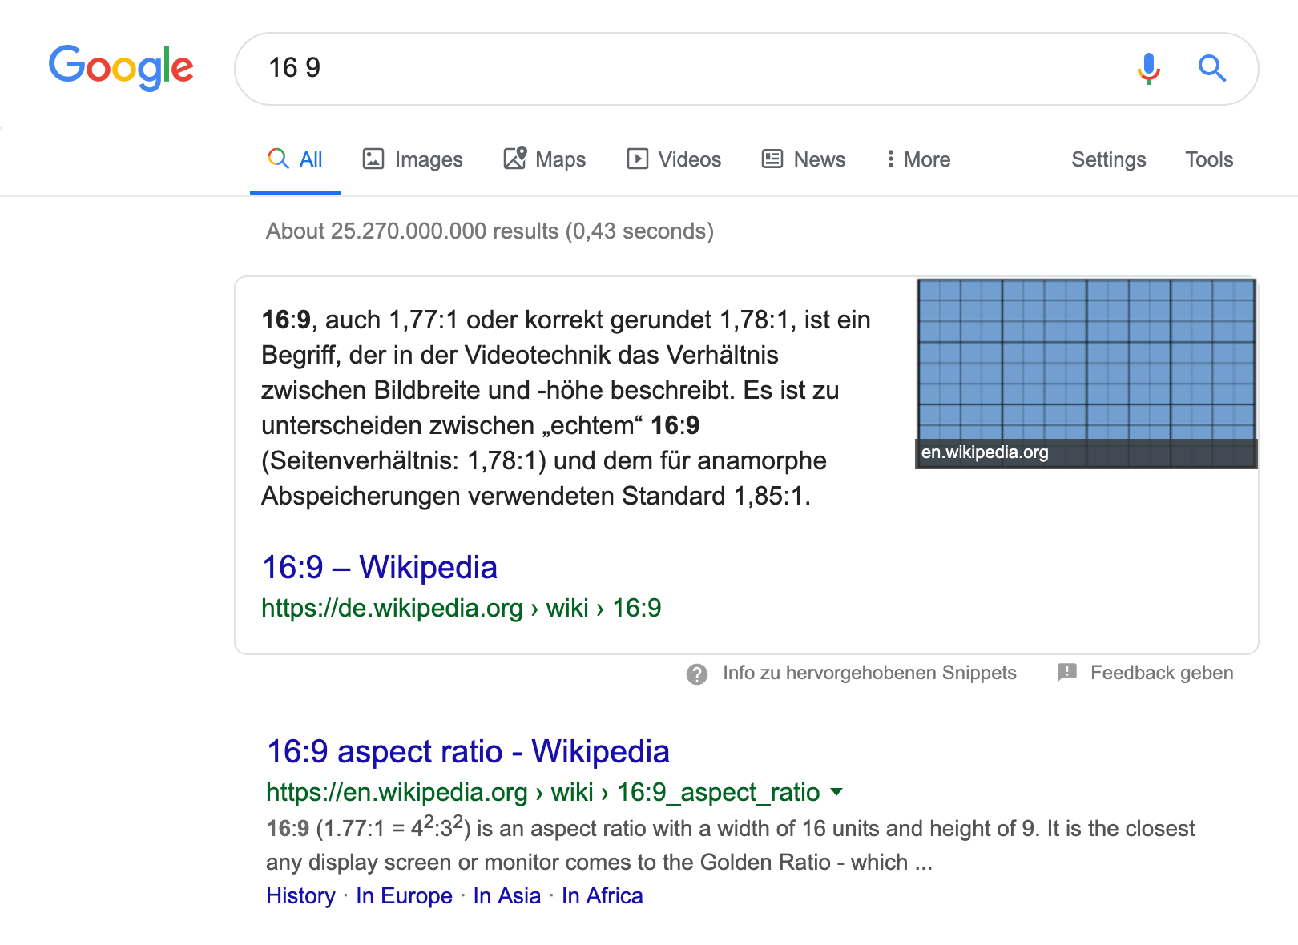Expand the More menu
Viewport: 1298px width, 945px height.
918,159
